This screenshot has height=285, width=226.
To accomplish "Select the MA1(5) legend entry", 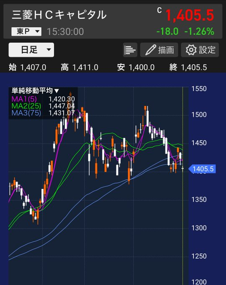I will pos(24,99).
